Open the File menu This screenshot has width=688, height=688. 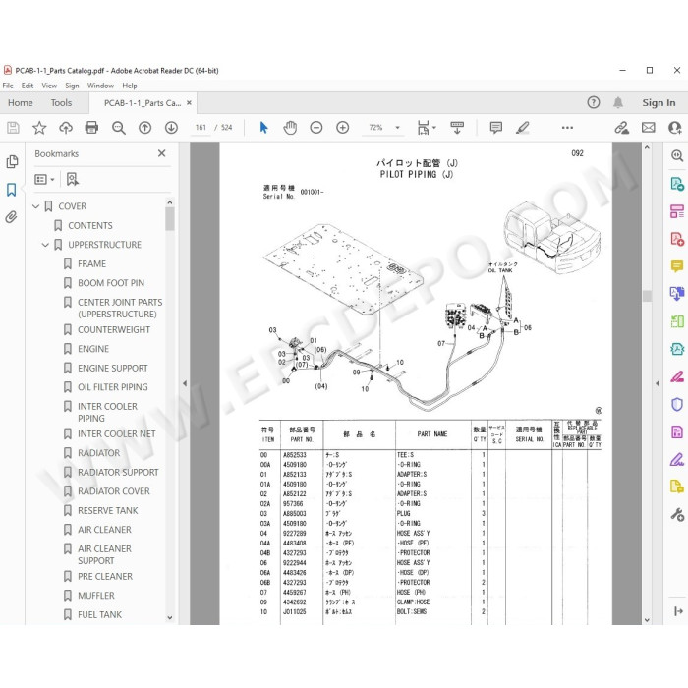click(x=8, y=86)
